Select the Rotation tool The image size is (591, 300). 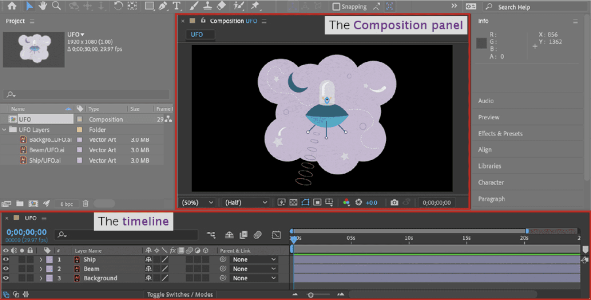click(118, 6)
